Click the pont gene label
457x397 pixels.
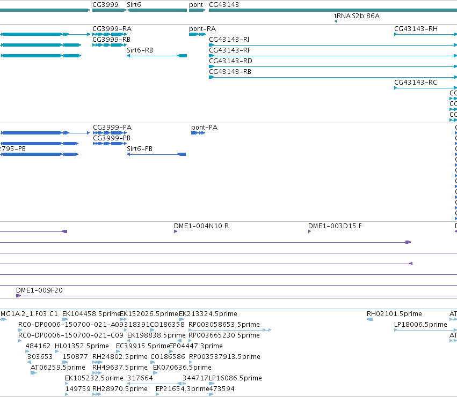pyautogui.click(x=196, y=5)
